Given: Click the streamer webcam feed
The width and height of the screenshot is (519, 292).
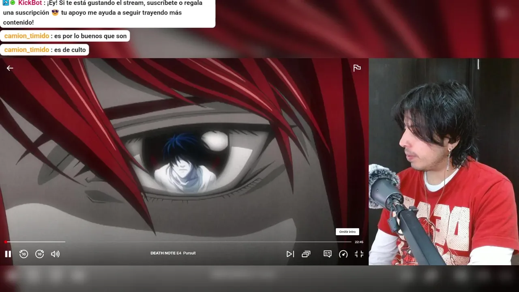Looking at the screenshot, I should pos(444,162).
